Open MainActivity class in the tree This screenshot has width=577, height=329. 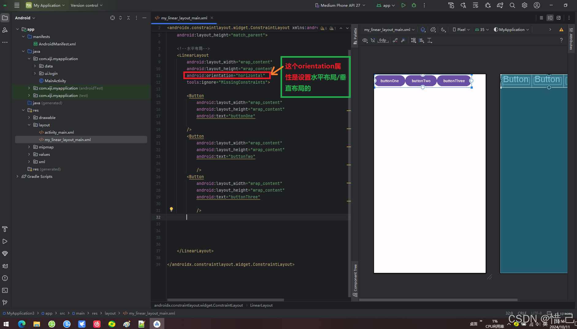(55, 81)
